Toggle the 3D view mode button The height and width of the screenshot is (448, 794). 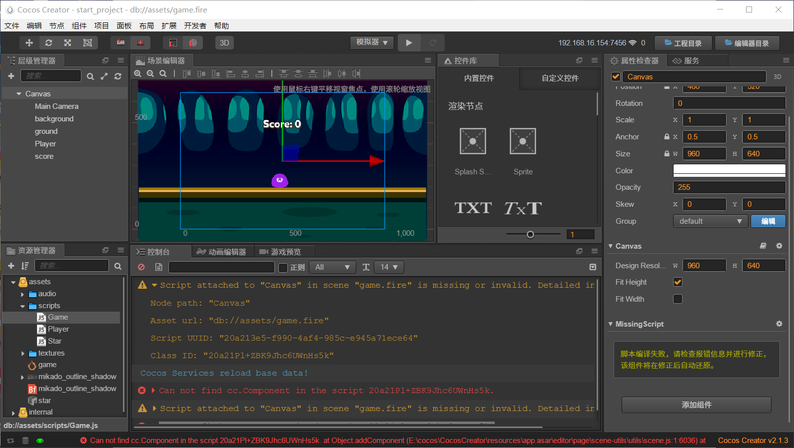224,43
